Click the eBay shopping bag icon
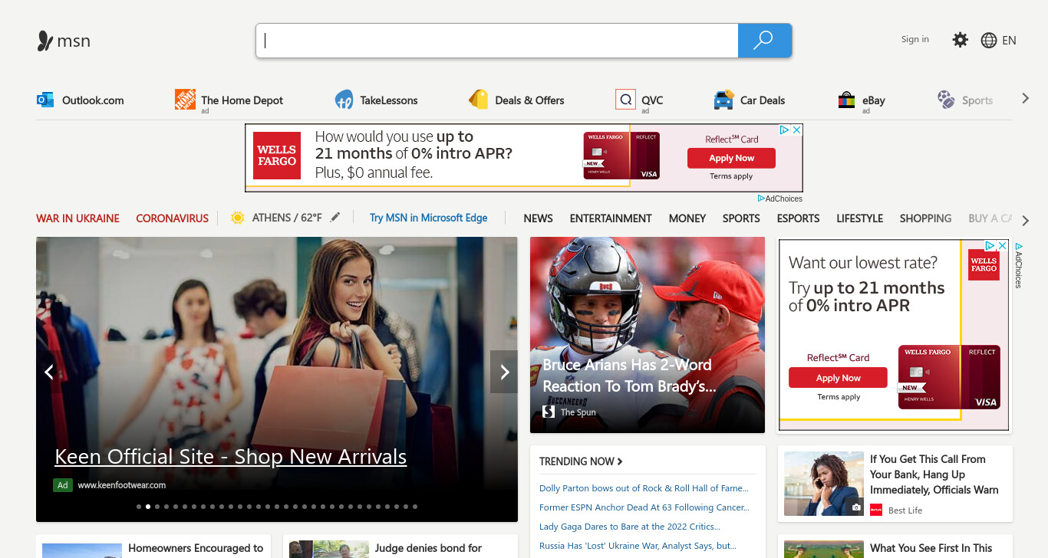This screenshot has width=1048, height=558. coord(846,100)
